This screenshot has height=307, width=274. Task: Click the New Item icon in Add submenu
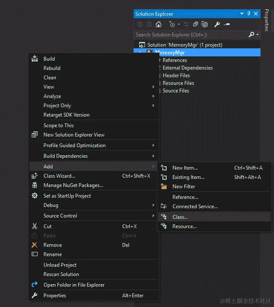[164, 167]
